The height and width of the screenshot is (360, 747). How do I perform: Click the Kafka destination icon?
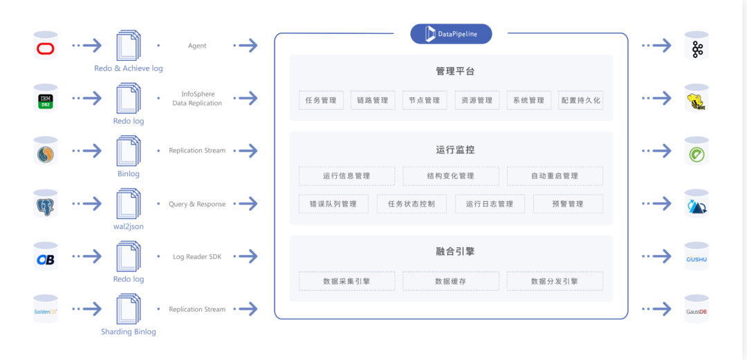[697, 46]
